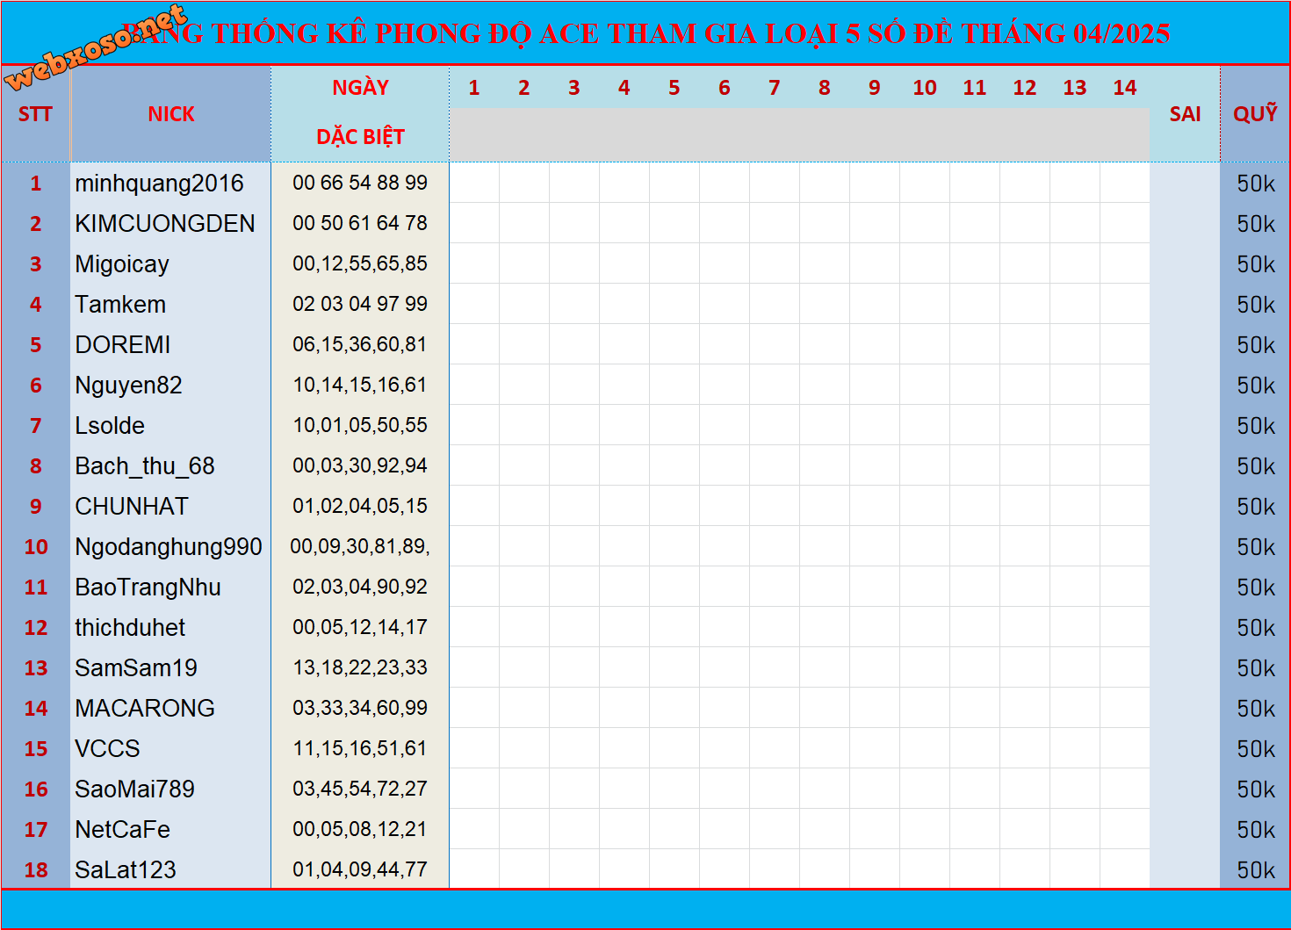Select nick DOREMI
Screen dimensions: 1291x930
(x=123, y=345)
